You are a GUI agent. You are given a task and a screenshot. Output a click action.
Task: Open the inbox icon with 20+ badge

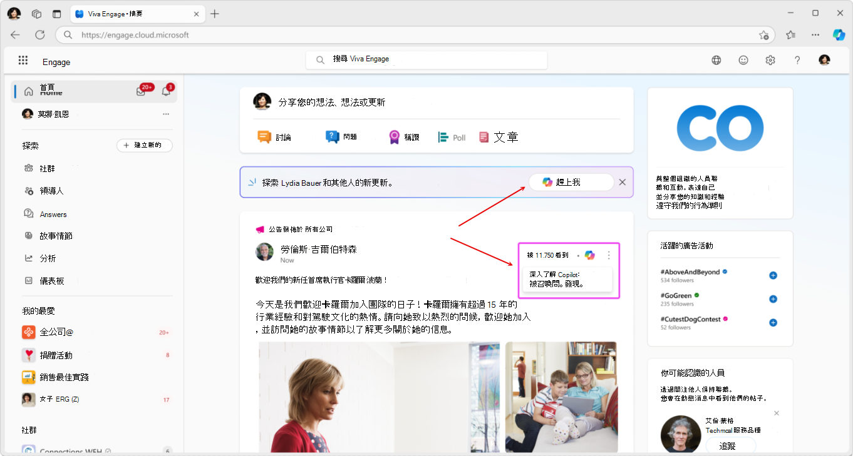142,91
